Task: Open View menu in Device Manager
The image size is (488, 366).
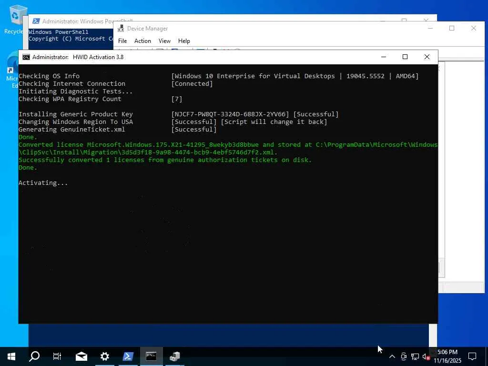Action: coord(164,41)
